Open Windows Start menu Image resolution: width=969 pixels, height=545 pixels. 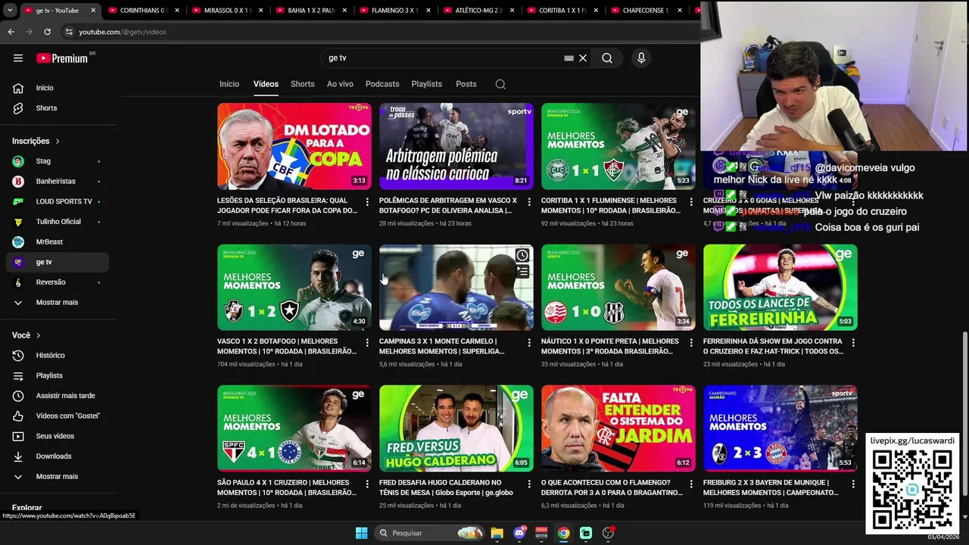pos(361,533)
